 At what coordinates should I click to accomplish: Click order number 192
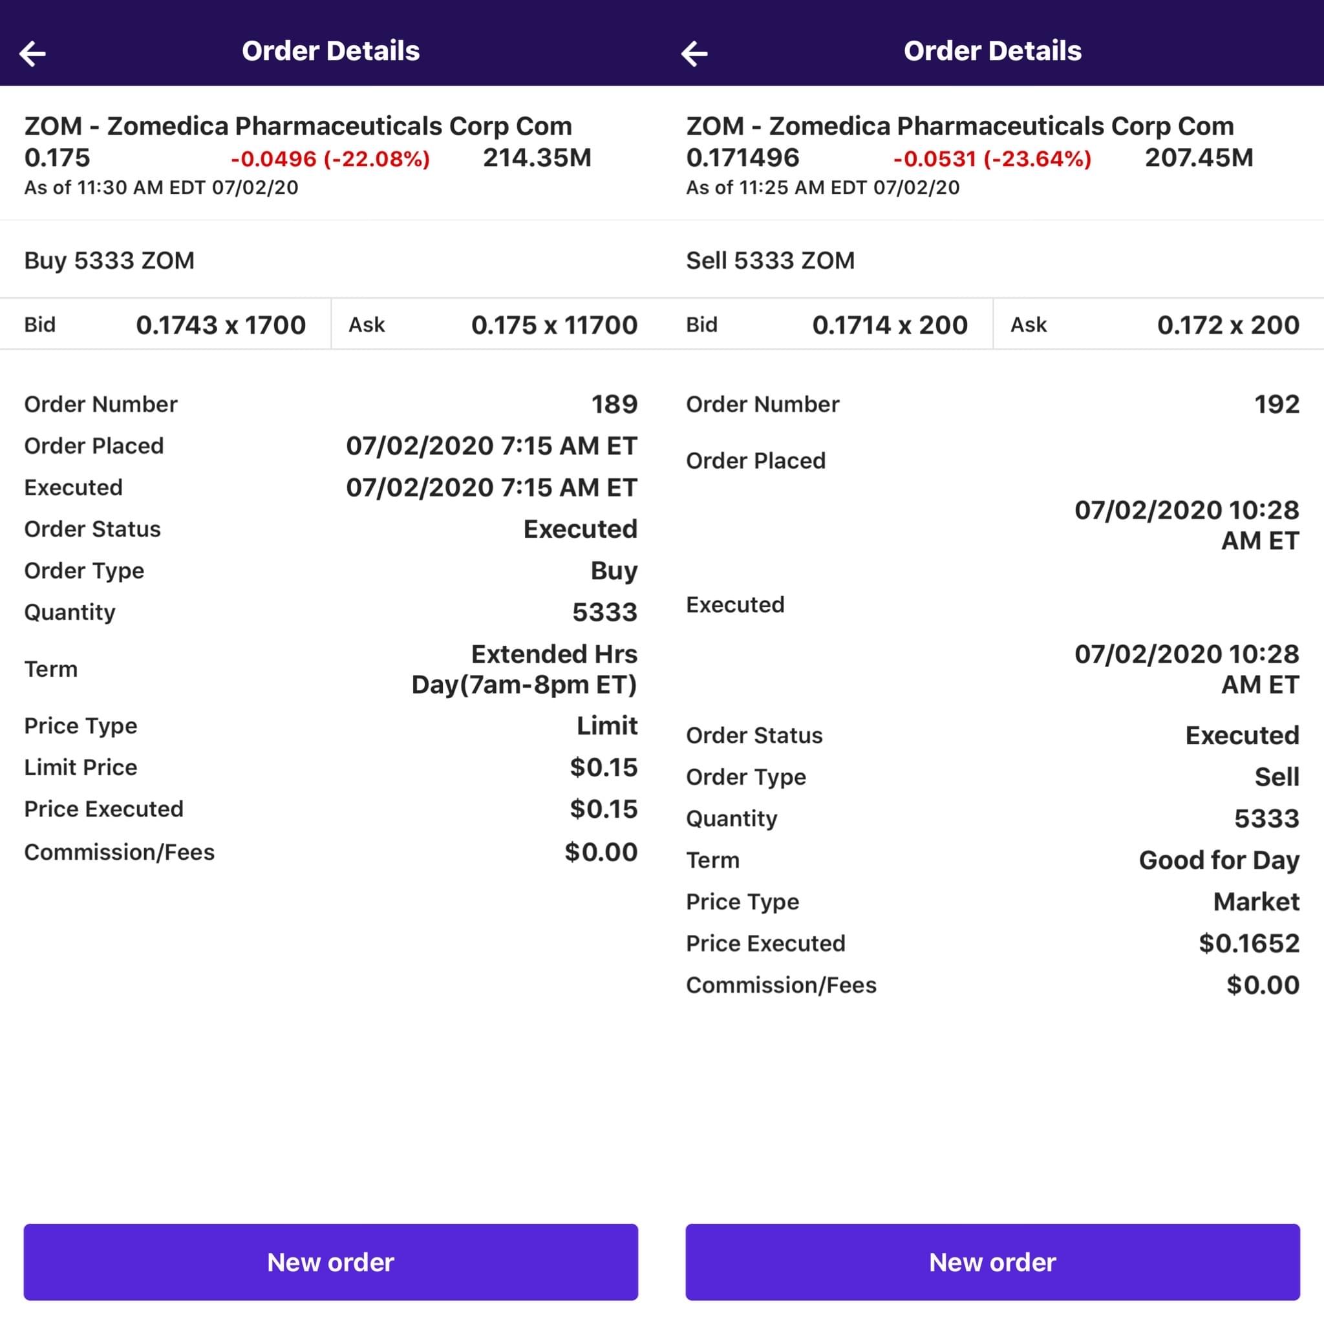click(1276, 404)
